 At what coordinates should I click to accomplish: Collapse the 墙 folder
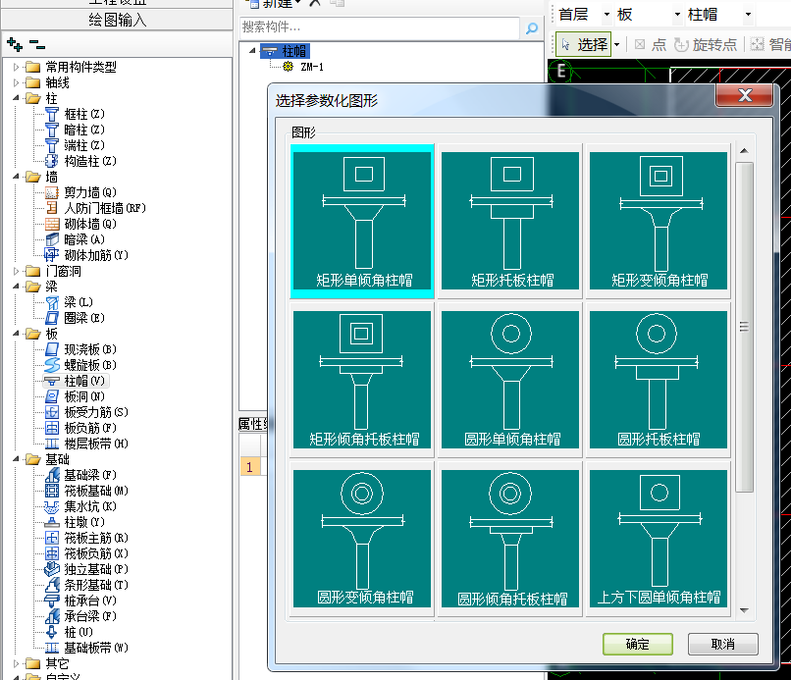(x=16, y=177)
